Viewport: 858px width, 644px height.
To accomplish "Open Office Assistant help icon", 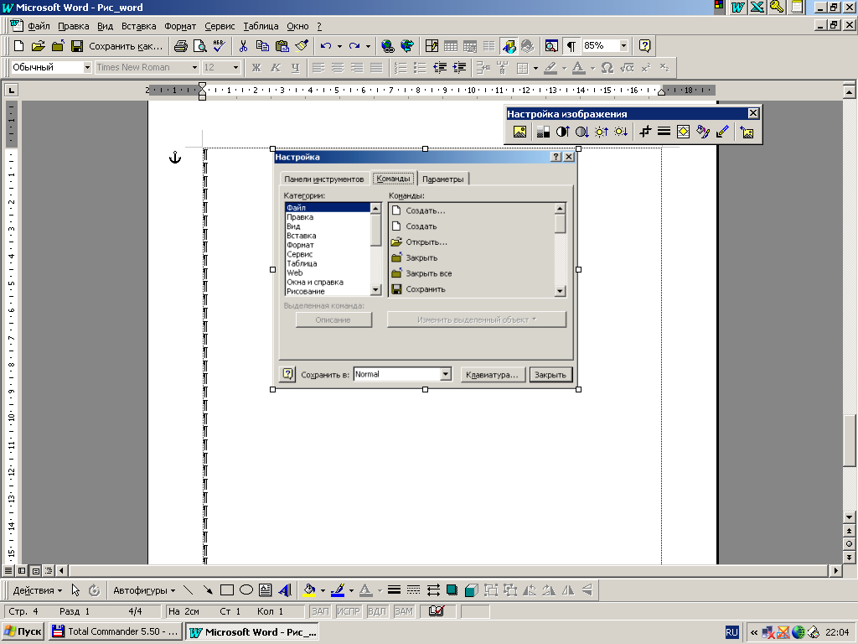I will click(x=644, y=46).
